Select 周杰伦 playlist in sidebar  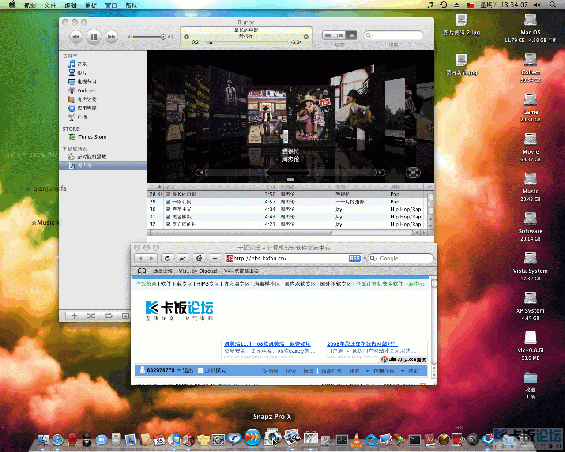coord(103,166)
